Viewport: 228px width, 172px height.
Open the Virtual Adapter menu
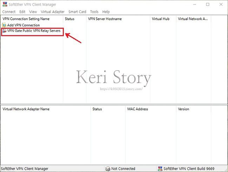[x=53, y=12]
